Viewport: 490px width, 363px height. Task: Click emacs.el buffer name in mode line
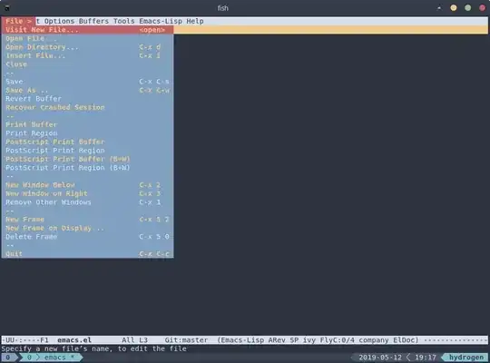tap(74, 340)
